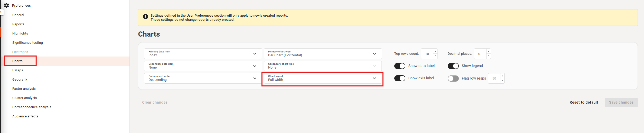644x133 pixels.
Task: Decrease Decimal places with down arrow
Action: pyautogui.click(x=488, y=56)
